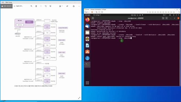Click the first removable device icon in VMware
Screen dimensions: 181x102
click(x=150, y=12)
